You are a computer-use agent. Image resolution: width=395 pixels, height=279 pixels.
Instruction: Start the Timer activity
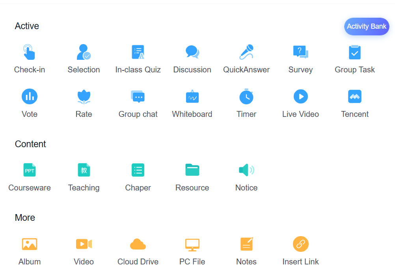point(246,96)
